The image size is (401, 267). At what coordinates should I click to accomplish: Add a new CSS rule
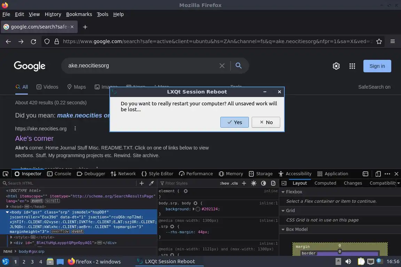click(x=244, y=183)
